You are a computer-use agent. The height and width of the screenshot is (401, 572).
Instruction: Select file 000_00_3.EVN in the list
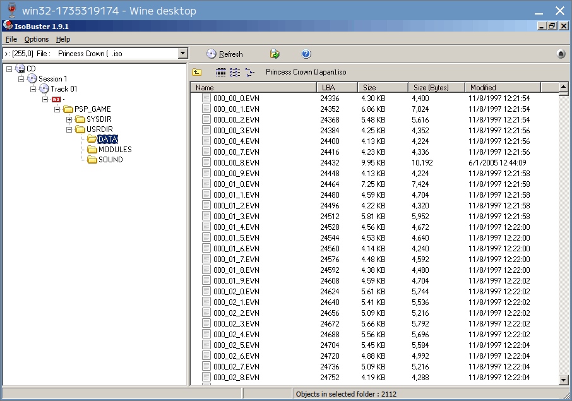236,130
